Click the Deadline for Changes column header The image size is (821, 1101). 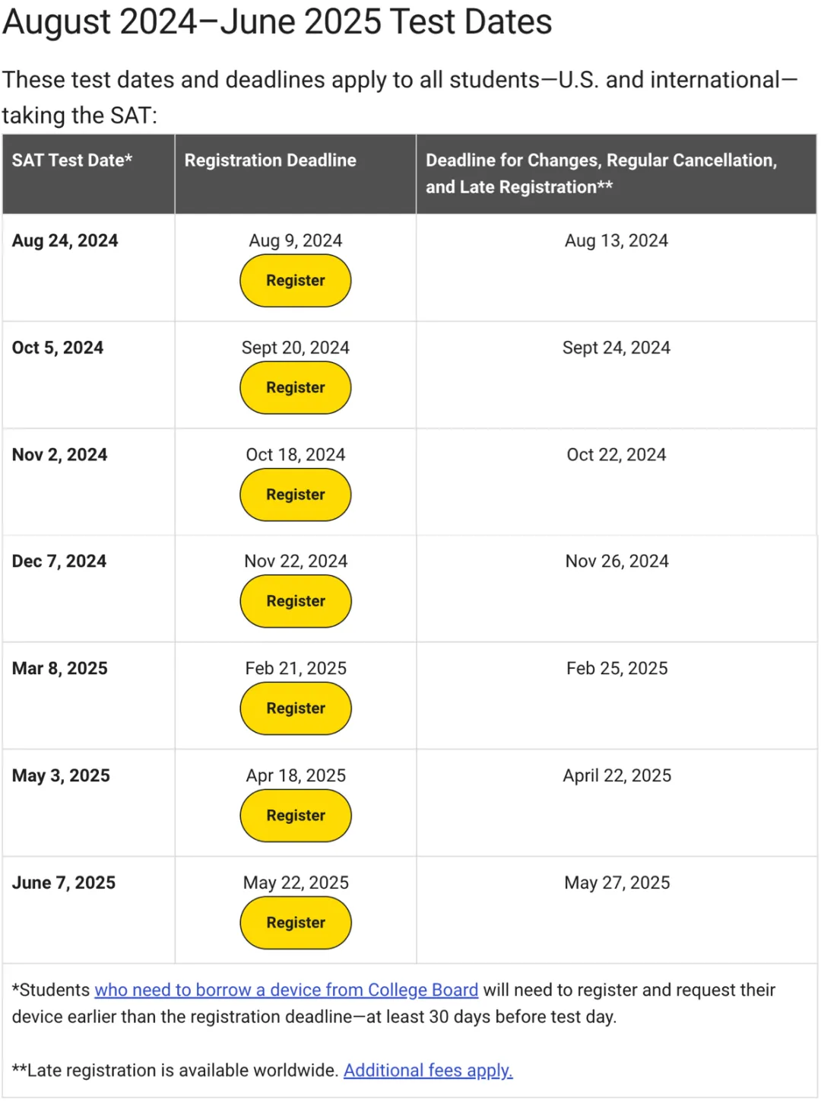tap(601, 173)
